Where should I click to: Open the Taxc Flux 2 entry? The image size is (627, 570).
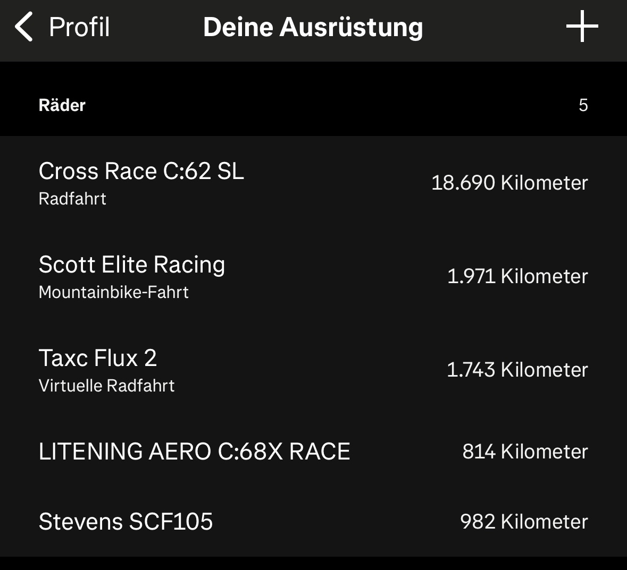point(98,358)
